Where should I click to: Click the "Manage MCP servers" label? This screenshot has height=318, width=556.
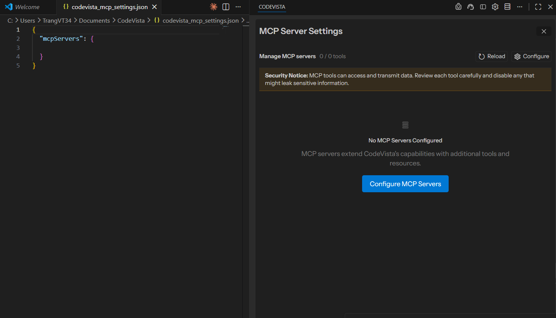[x=287, y=56]
